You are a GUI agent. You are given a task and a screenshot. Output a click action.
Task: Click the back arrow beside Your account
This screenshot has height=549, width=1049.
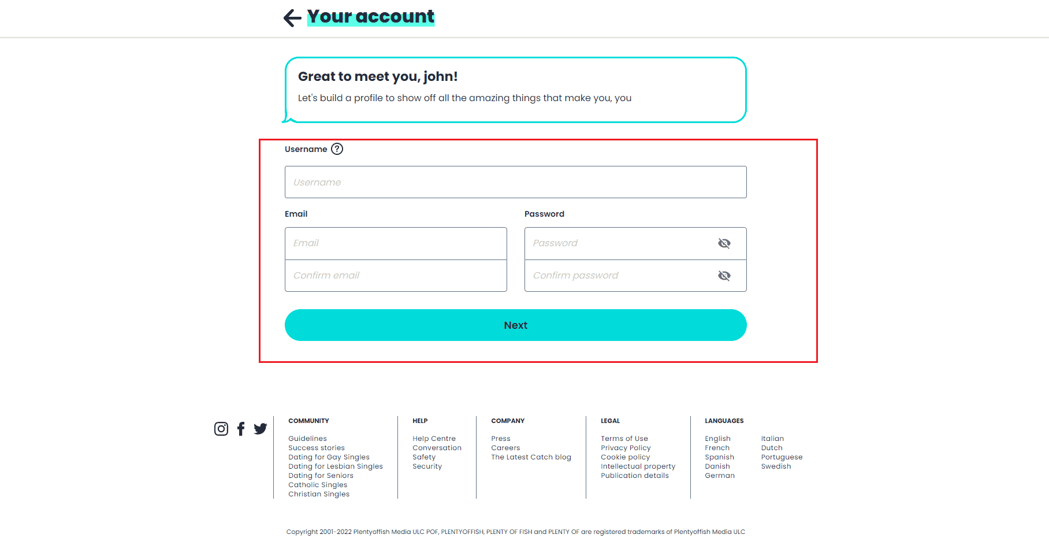pos(292,18)
